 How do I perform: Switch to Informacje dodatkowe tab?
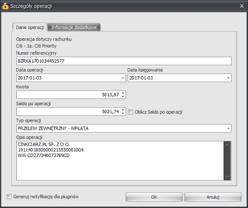[x=74, y=27]
